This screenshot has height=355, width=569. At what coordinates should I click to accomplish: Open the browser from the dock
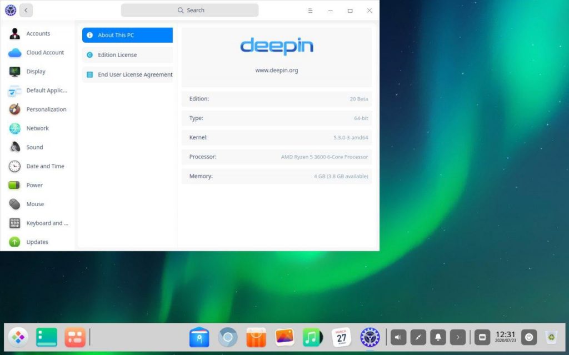pos(227,337)
